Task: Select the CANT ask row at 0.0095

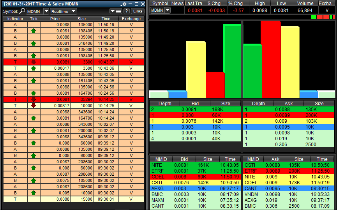Action: 289,188
